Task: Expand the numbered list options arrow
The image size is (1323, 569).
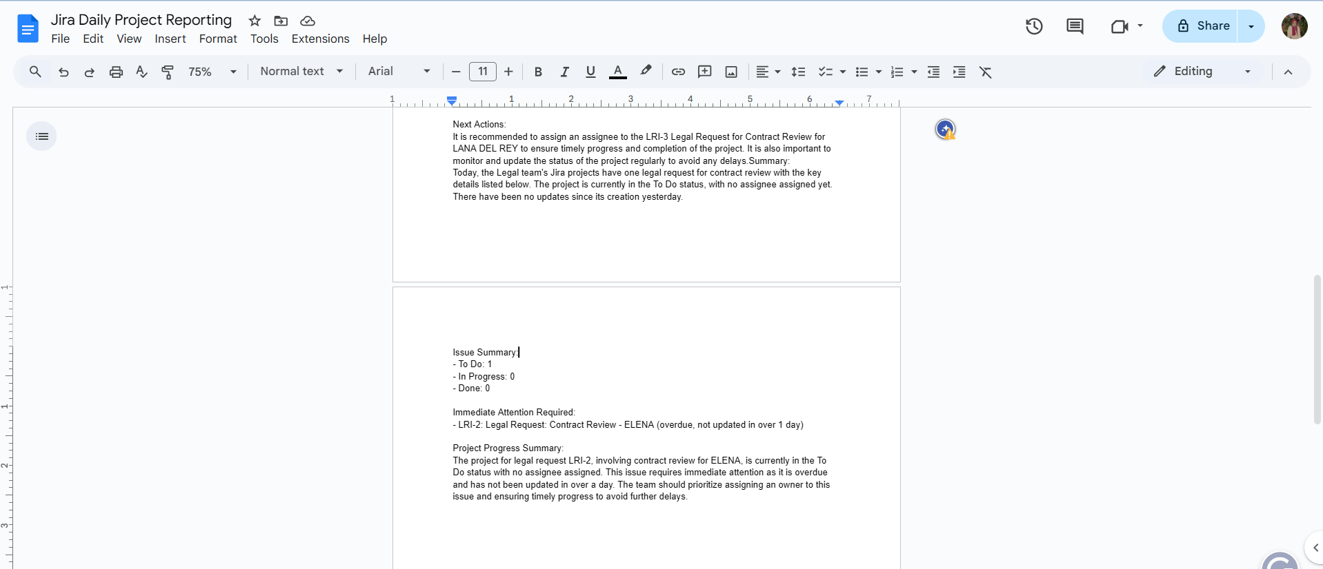Action: click(914, 72)
